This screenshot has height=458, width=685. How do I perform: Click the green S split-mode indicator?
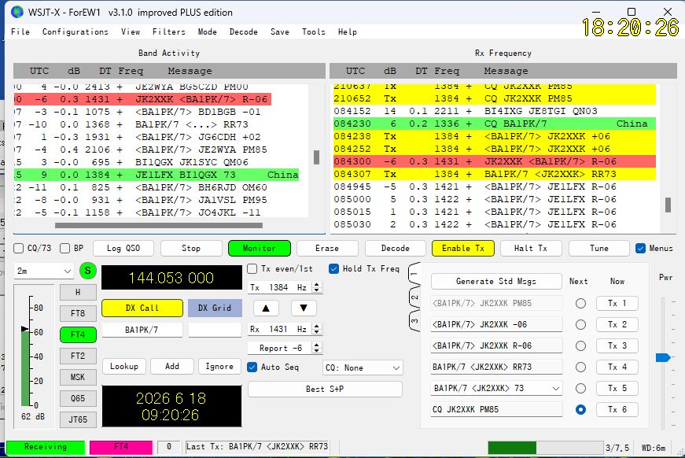coord(88,271)
